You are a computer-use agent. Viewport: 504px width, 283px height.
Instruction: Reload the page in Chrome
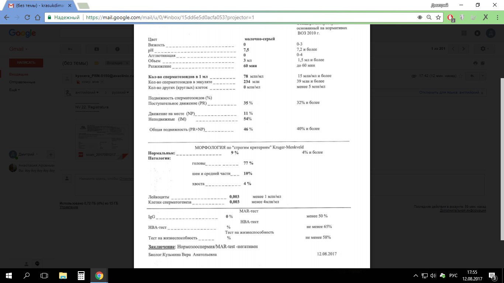point(27,17)
